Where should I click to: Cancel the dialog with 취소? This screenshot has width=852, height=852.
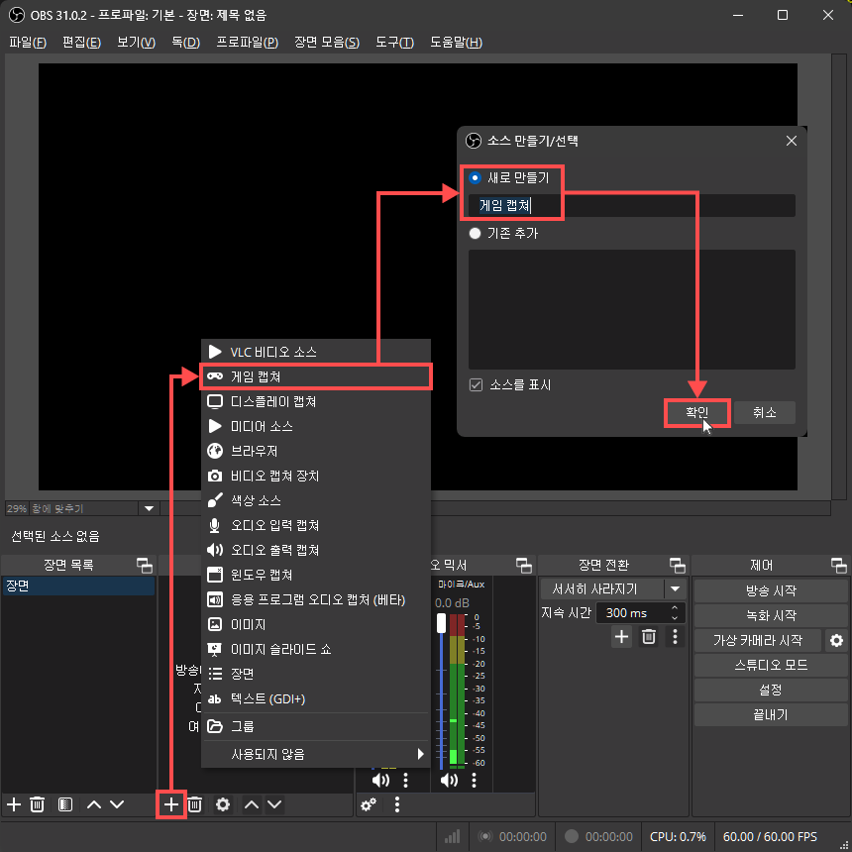765,412
